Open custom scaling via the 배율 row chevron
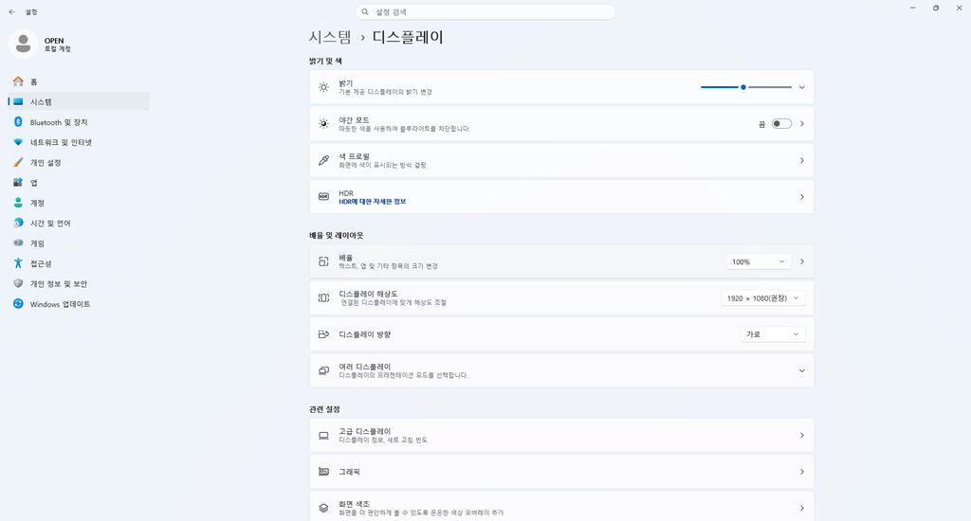 tap(802, 261)
